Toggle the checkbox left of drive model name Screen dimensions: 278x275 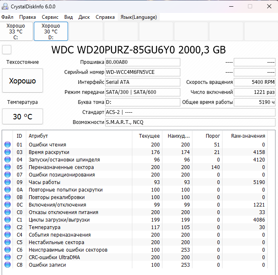pos(7,50)
